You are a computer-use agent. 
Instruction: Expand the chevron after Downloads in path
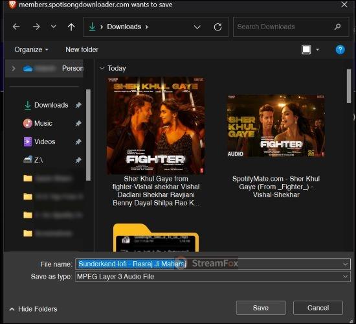click(x=147, y=27)
